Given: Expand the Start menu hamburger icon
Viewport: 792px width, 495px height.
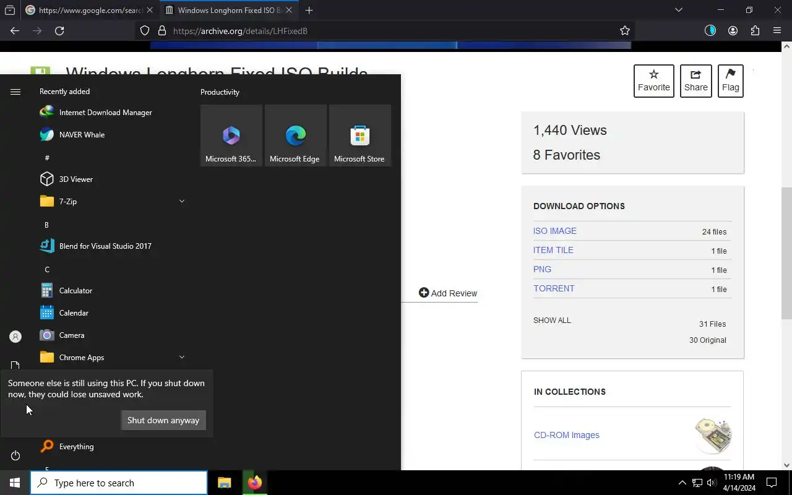Looking at the screenshot, I should click(15, 92).
